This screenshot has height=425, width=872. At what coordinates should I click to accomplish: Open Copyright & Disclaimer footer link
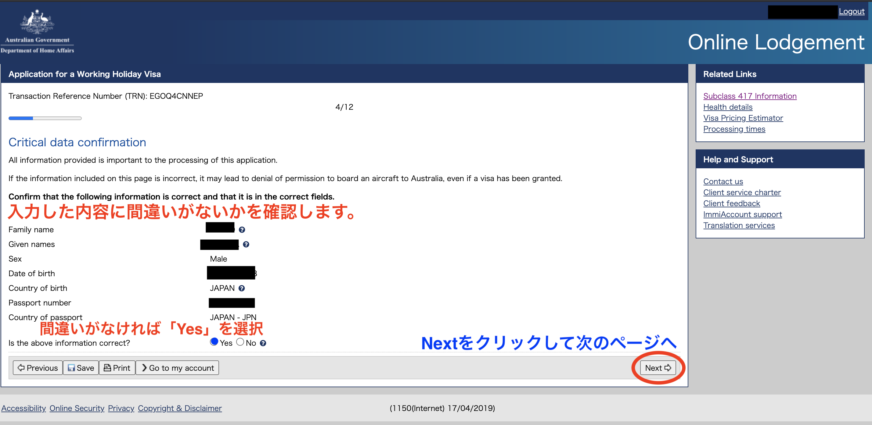point(180,409)
